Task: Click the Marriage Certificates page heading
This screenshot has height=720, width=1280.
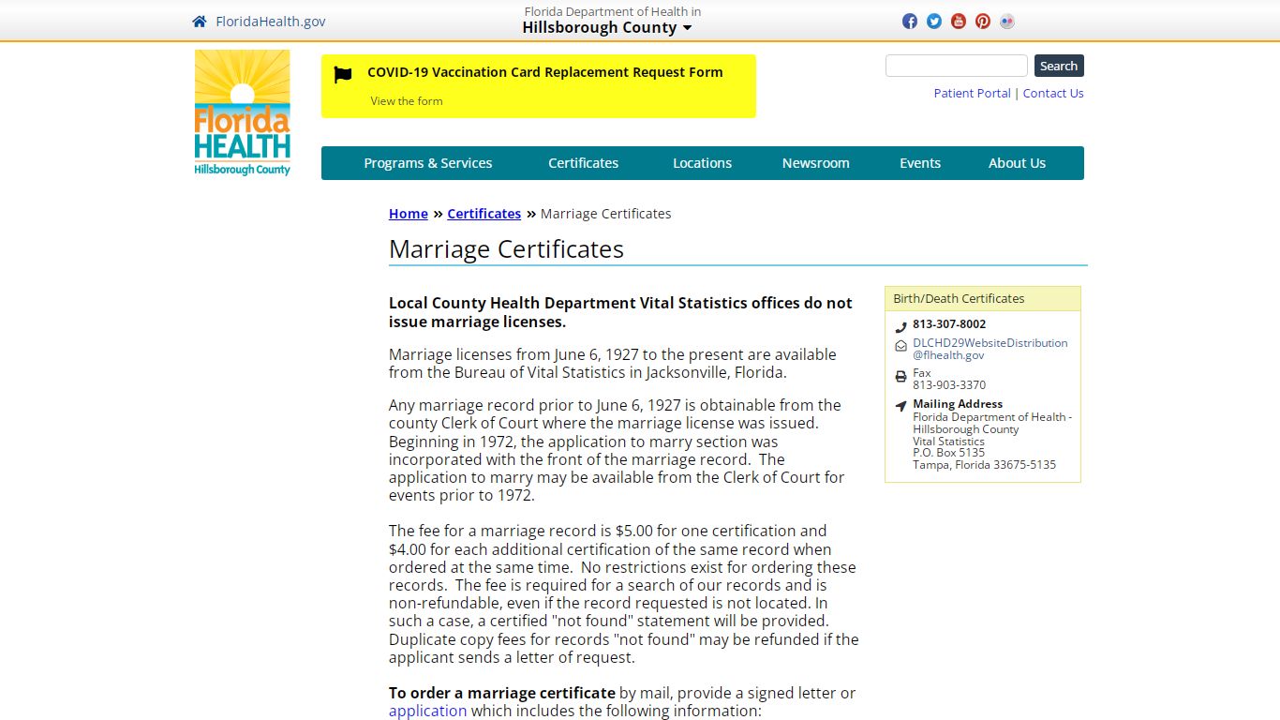Action: [x=506, y=249]
